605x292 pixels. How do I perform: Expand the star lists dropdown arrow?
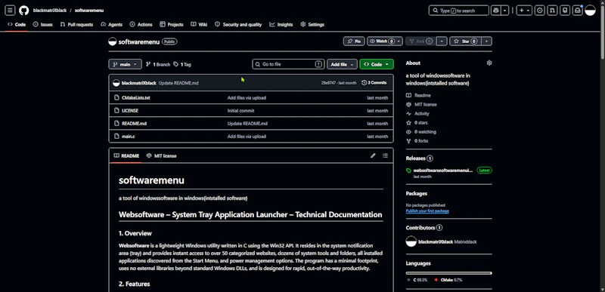tap(487, 41)
